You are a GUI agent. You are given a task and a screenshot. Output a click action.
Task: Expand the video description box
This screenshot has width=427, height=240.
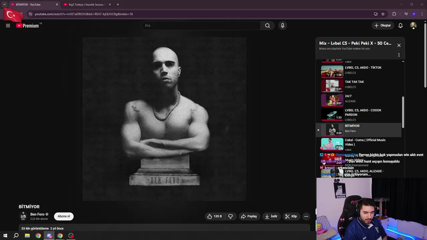pyautogui.click(x=164, y=228)
